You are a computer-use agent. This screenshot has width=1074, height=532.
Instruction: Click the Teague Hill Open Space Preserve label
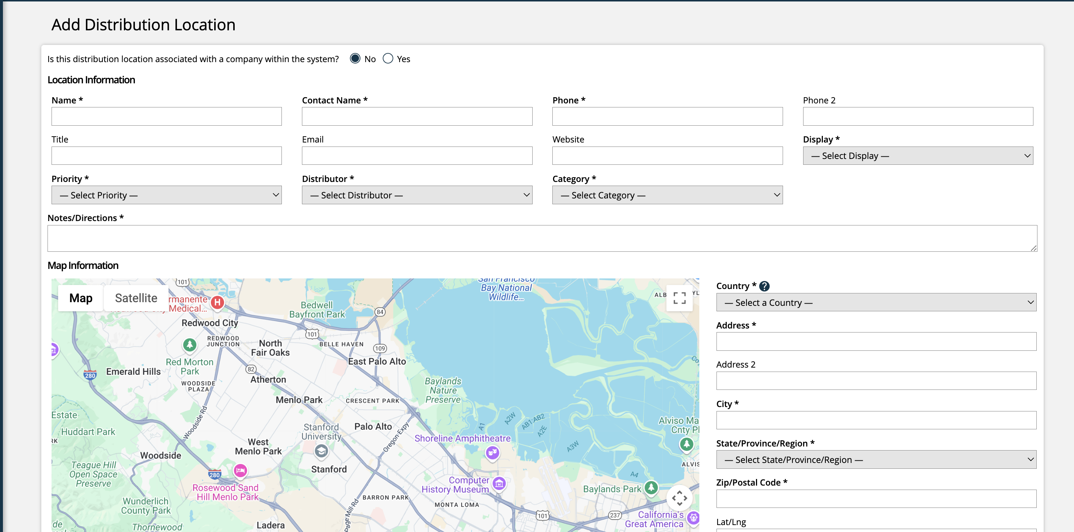tap(93, 474)
